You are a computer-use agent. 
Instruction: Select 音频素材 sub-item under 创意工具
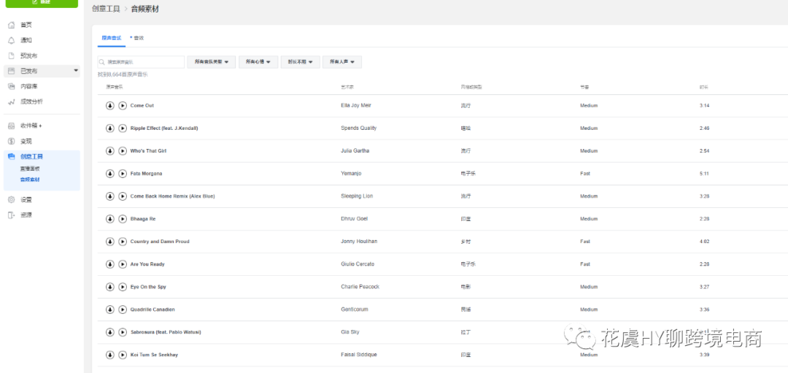pos(30,180)
